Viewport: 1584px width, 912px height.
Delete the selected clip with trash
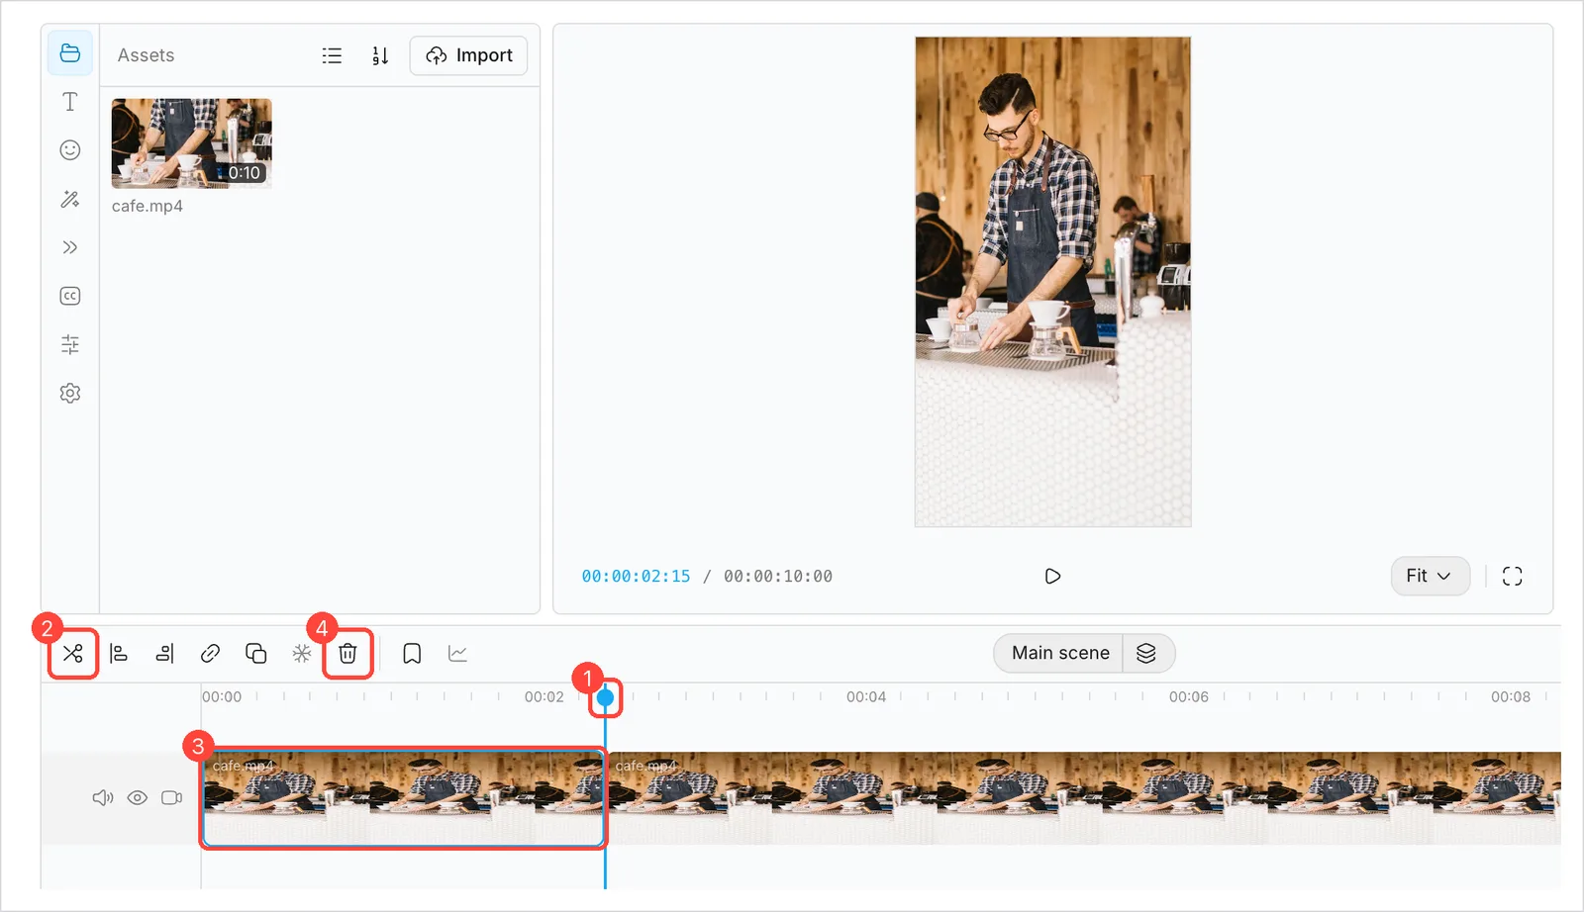click(347, 653)
